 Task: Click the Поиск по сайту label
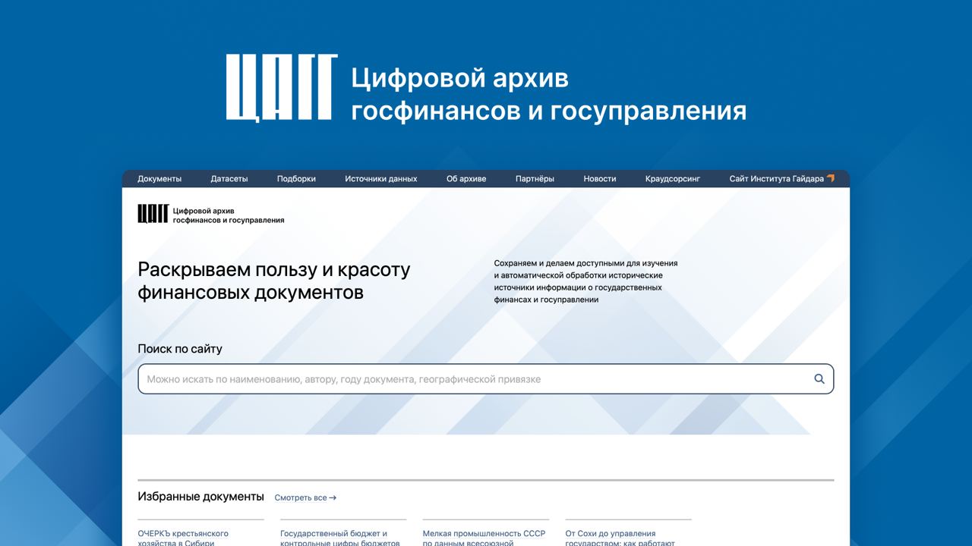180,349
